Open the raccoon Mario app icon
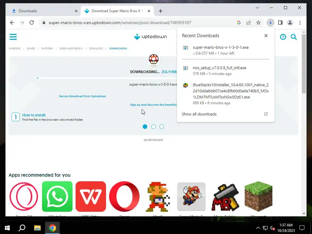This screenshot has width=312, height=234. [x=191, y=197]
